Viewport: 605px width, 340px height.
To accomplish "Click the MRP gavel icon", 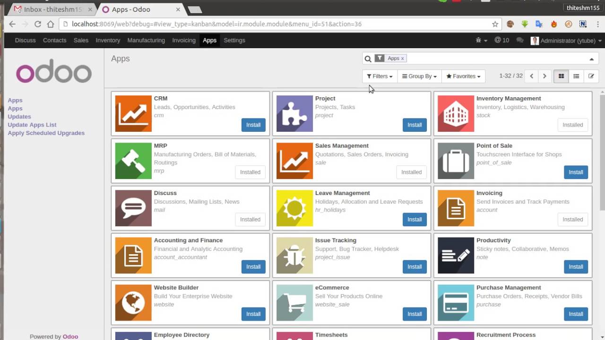I will point(133,161).
